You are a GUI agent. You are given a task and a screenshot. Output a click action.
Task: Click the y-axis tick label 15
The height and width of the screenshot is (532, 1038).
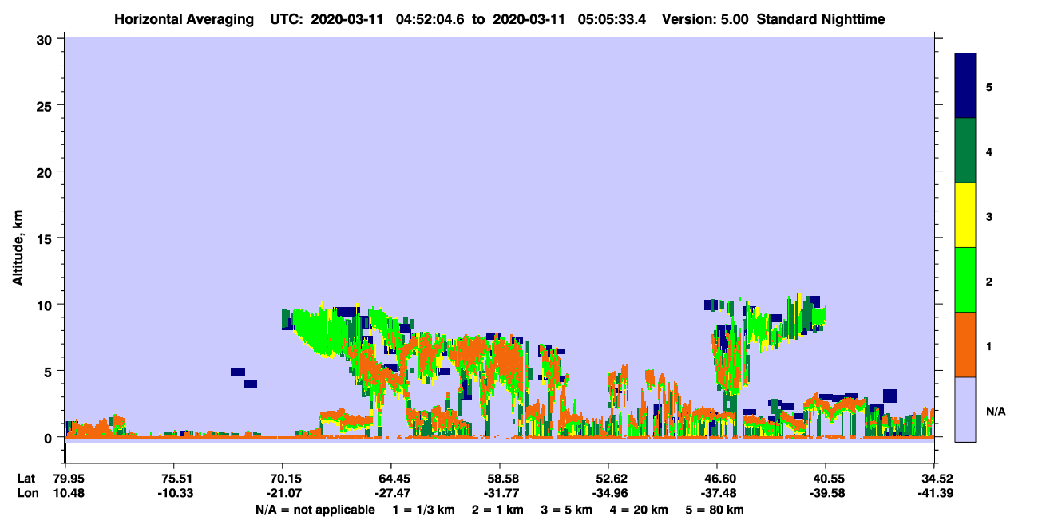(x=46, y=238)
